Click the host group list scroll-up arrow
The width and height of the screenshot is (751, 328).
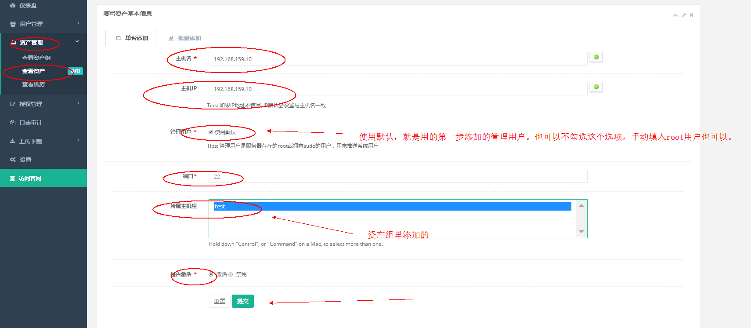581,205
